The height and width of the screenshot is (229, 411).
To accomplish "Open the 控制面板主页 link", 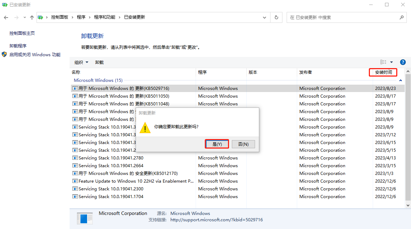I will point(22,33).
